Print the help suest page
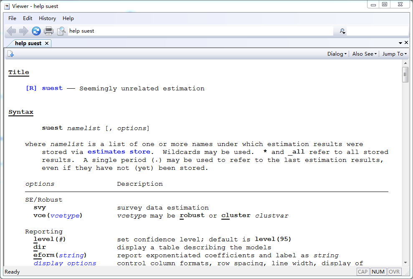The height and width of the screenshot is (279, 413). point(48,31)
